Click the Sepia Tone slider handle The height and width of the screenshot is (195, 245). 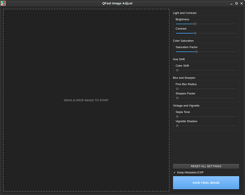tap(177, 116)
